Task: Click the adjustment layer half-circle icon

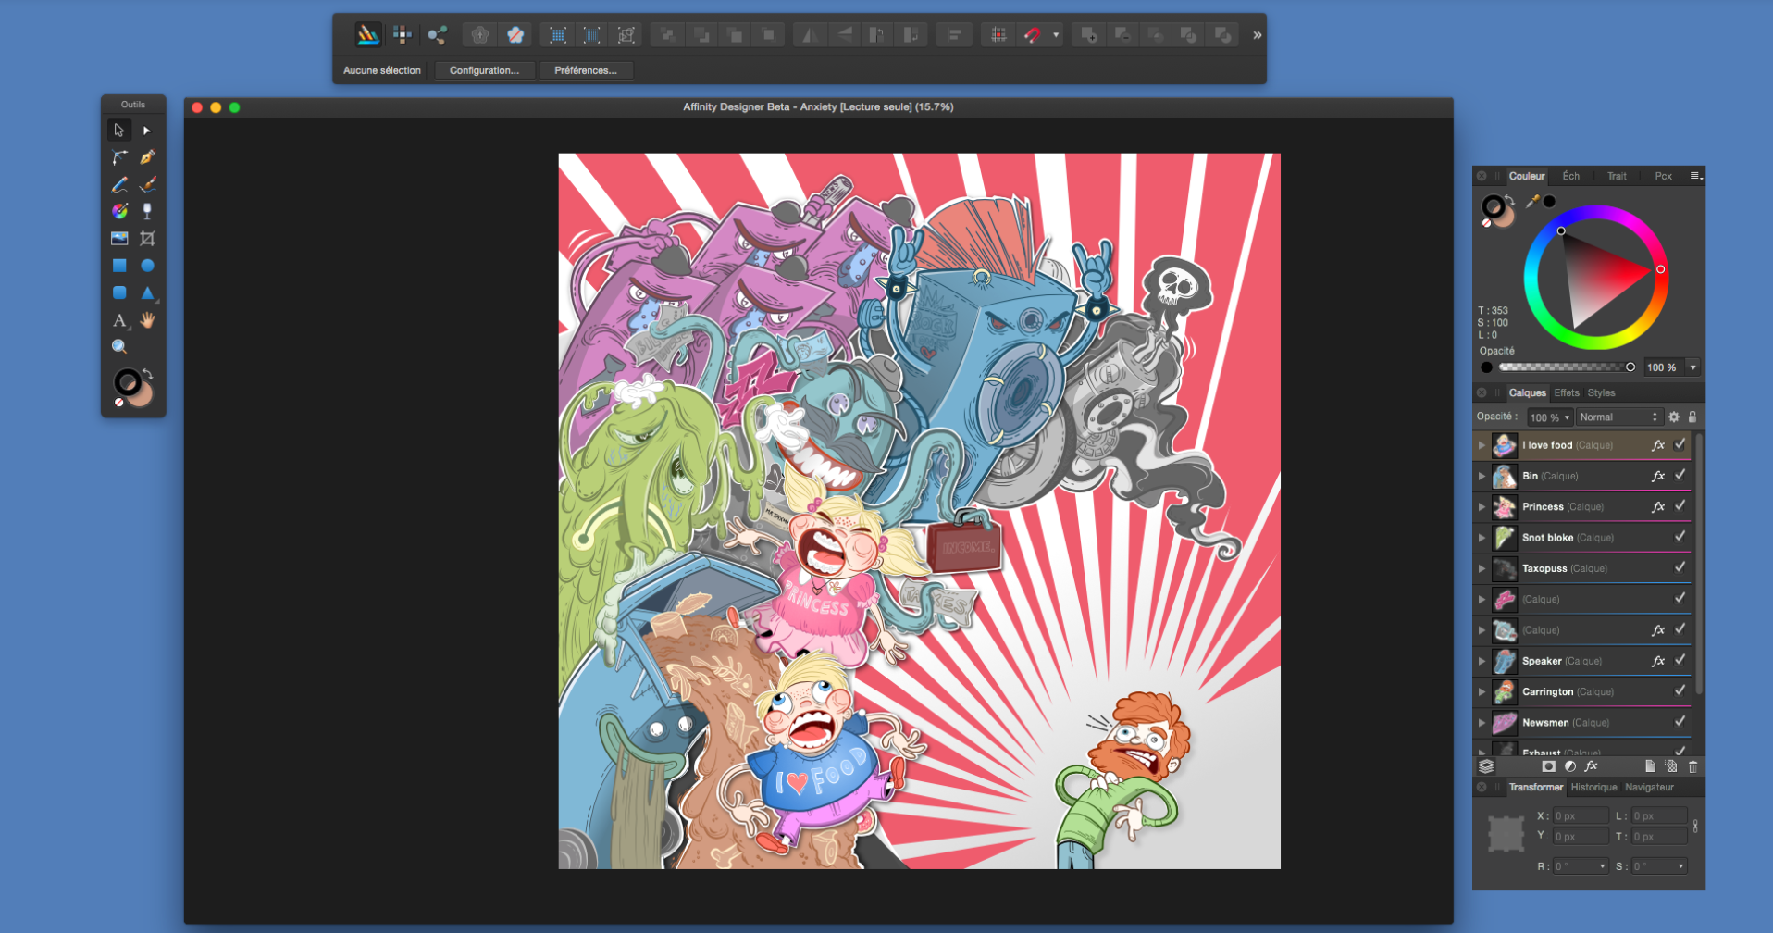Action: pos(1570,766)
